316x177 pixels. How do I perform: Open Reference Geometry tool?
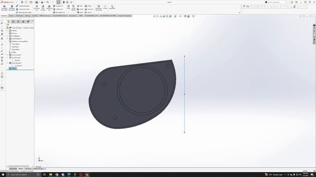[99, 8]
